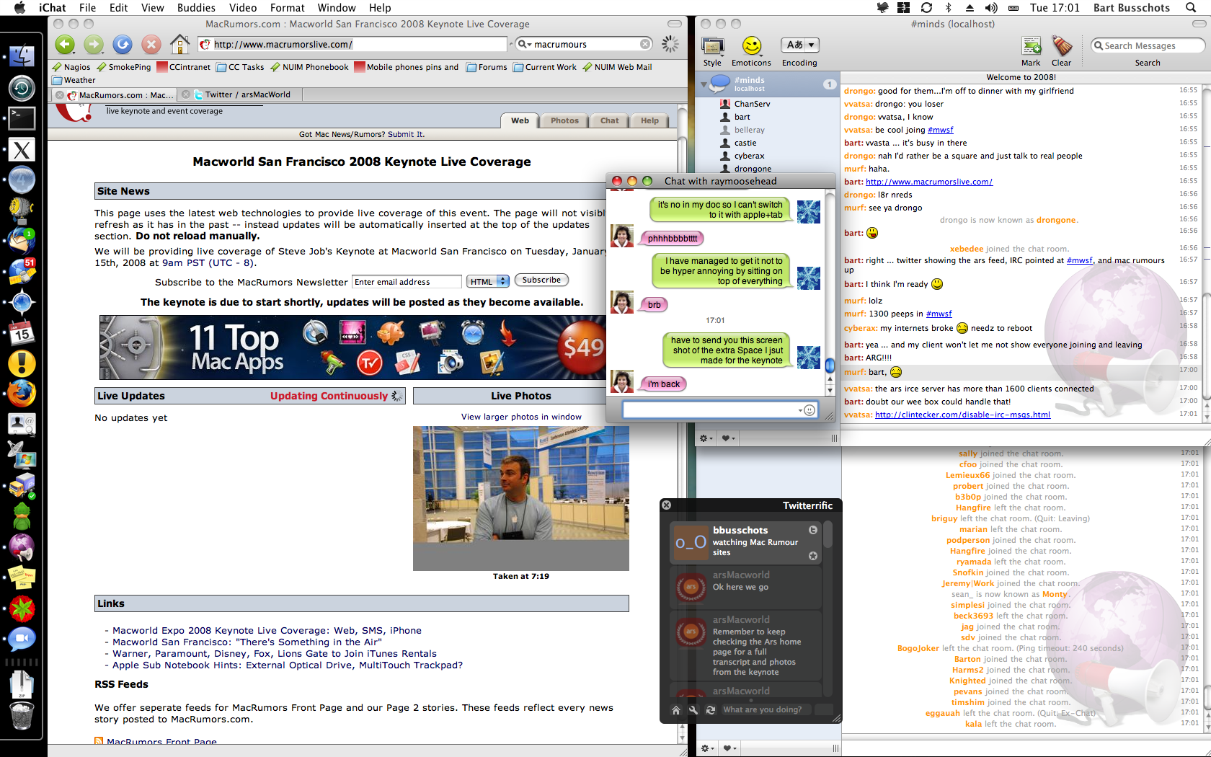
Task: Click the Submit It link
Action: point(406,134)
